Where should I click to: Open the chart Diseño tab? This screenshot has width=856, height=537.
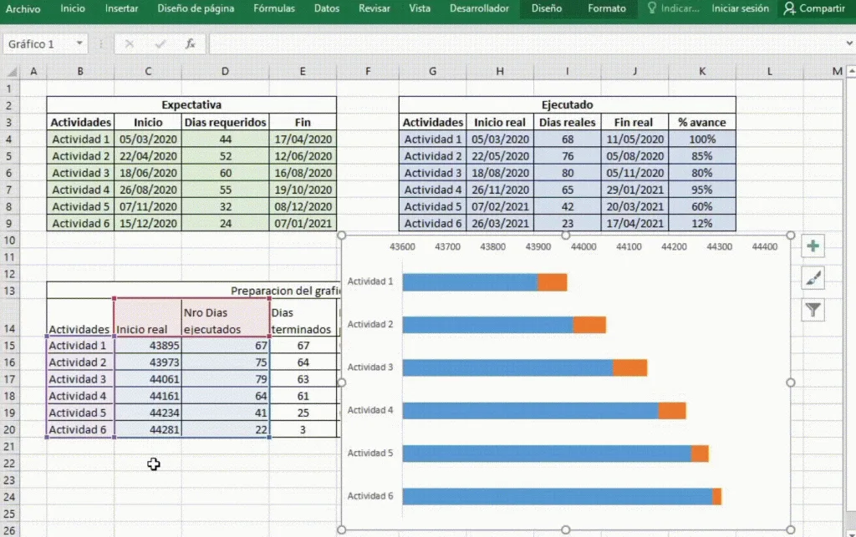(547, 8)
